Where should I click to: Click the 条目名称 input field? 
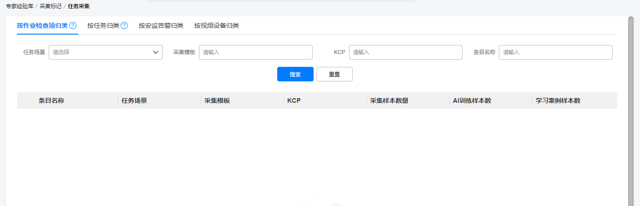[556, 52]
